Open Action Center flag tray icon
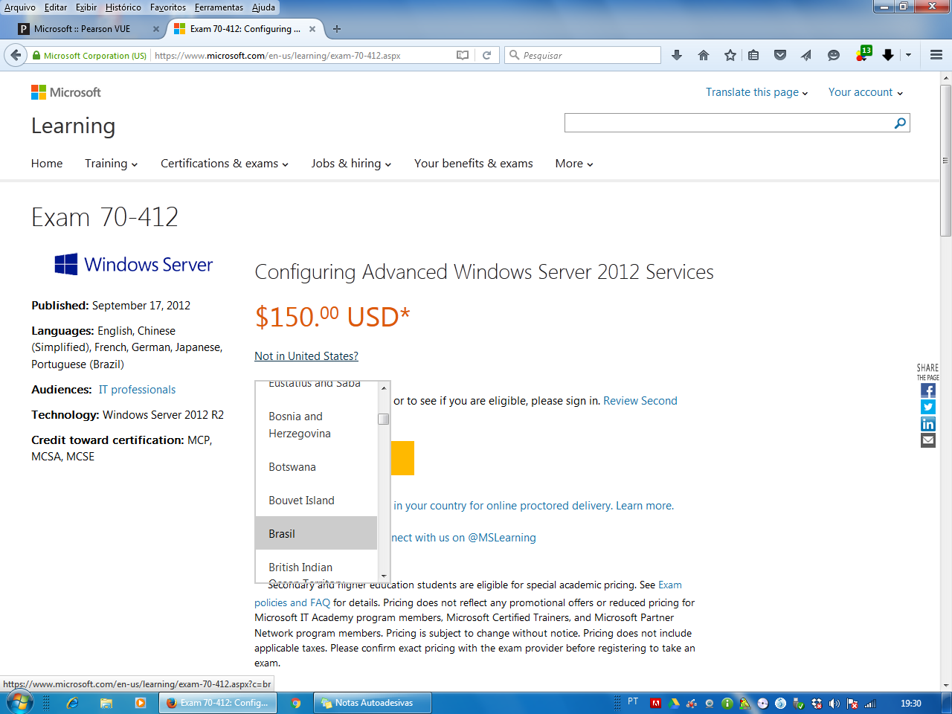Screen dimensions: 952x714 (x=852, y=704)
